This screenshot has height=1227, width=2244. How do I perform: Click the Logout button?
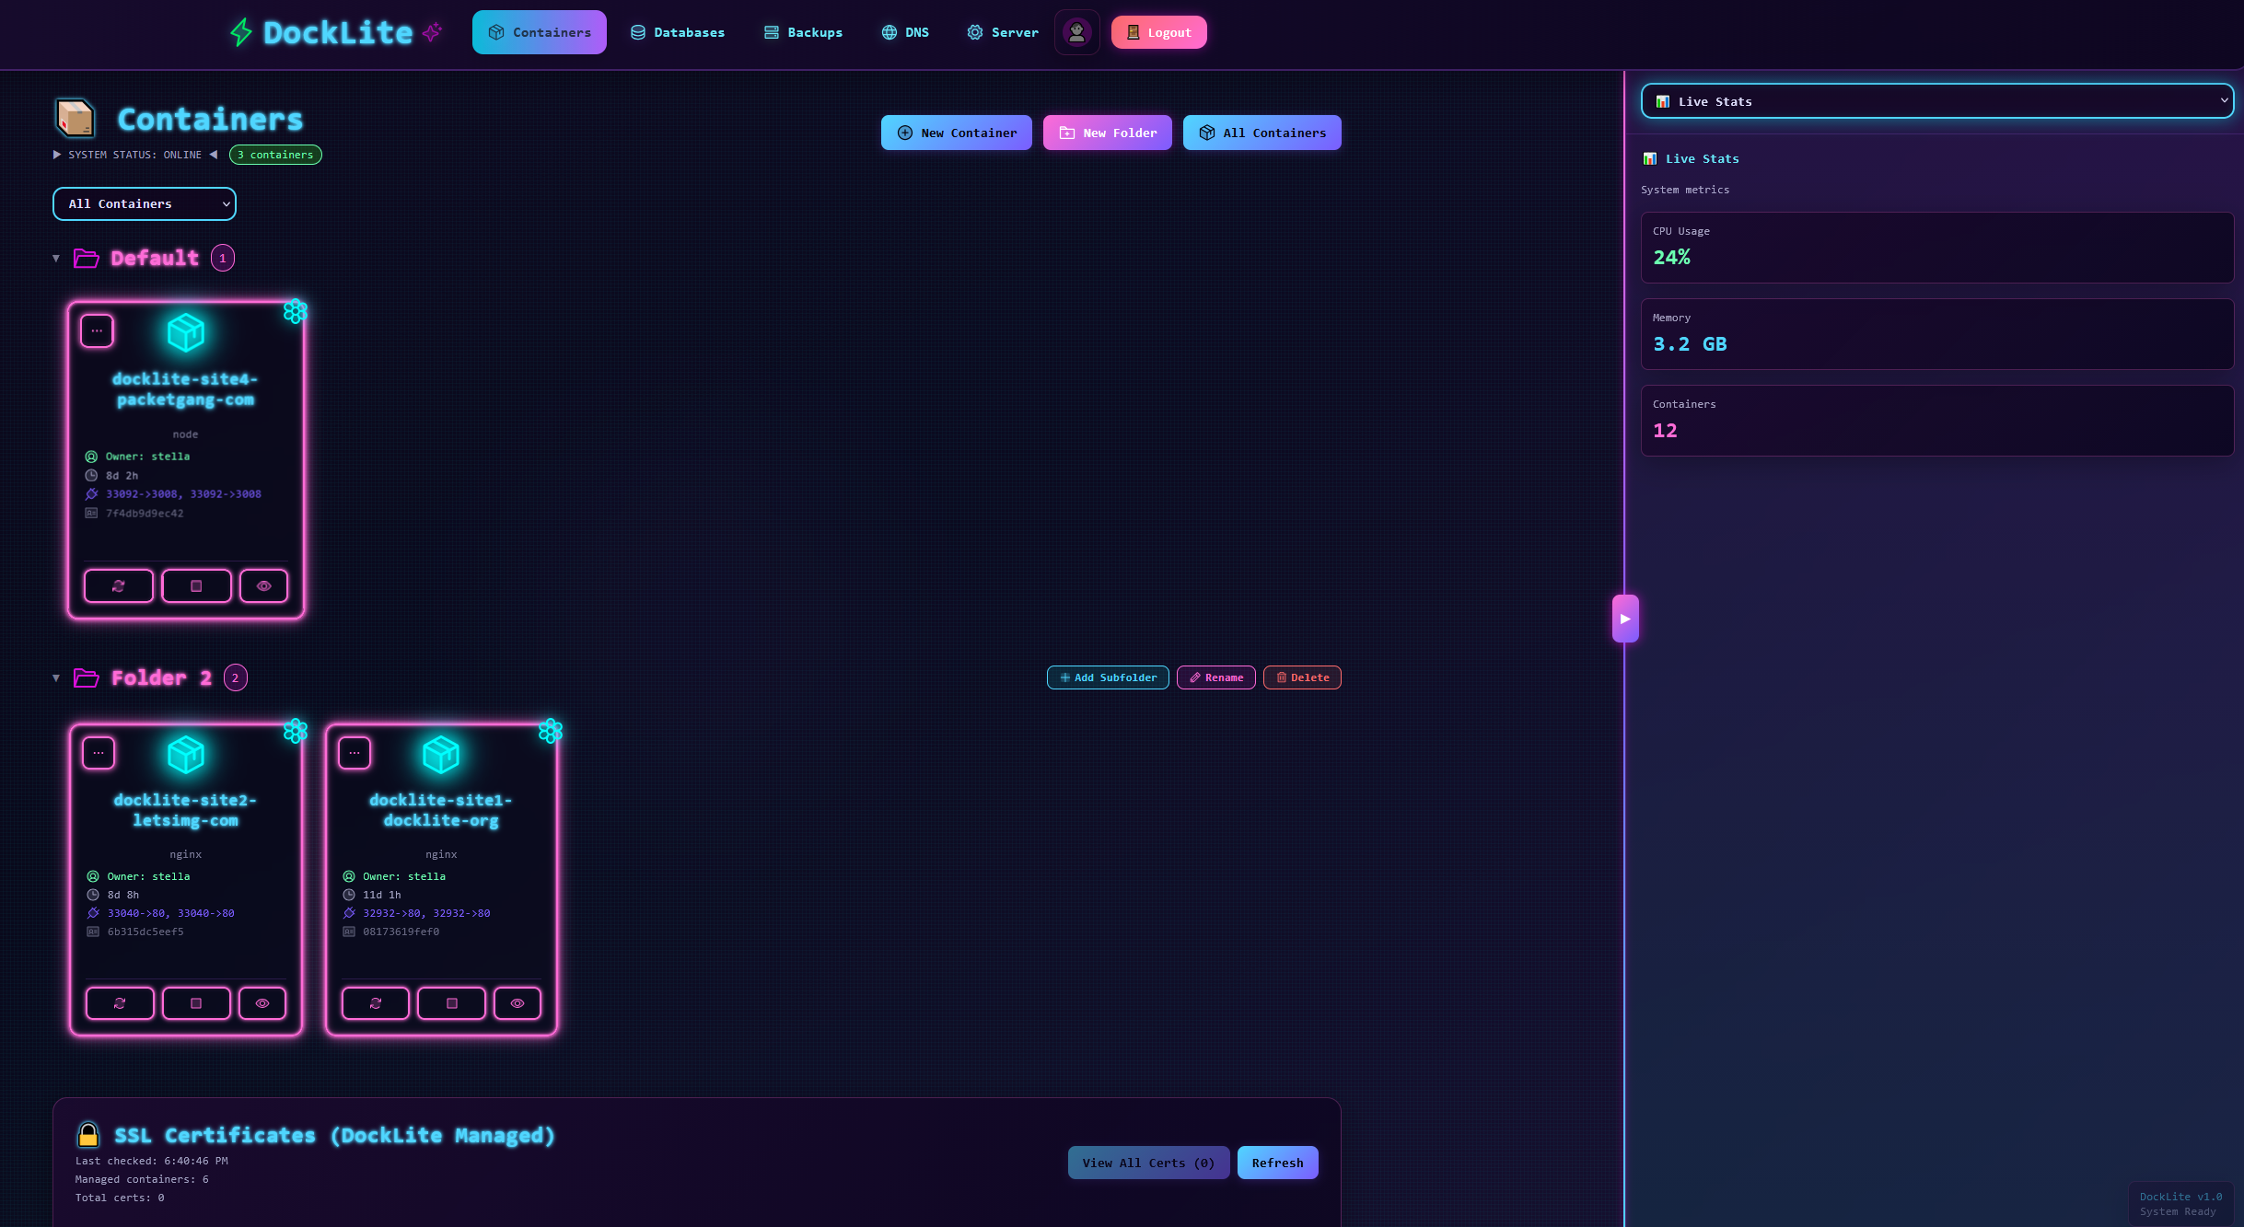coord(1159,32)
